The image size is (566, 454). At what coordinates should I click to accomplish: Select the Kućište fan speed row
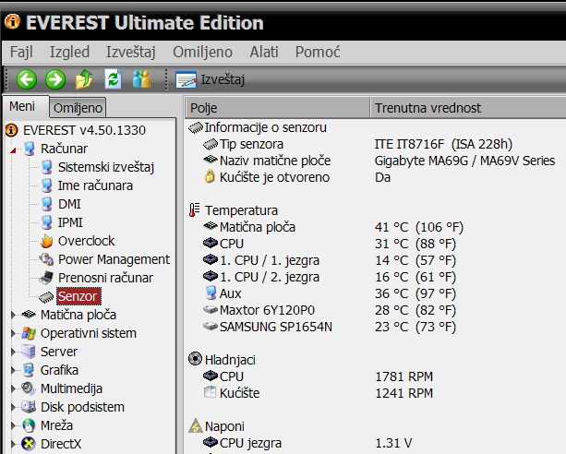(x=318, y=393)
